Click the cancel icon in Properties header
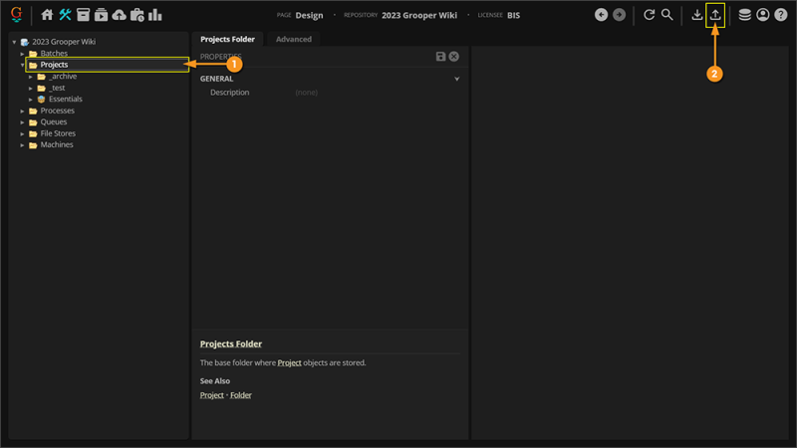The image size is (797, 448). coord(454,57)
